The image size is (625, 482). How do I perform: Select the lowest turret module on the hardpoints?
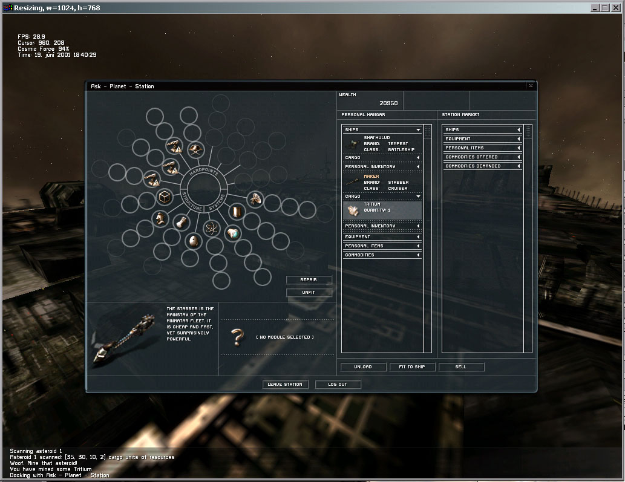152,179
